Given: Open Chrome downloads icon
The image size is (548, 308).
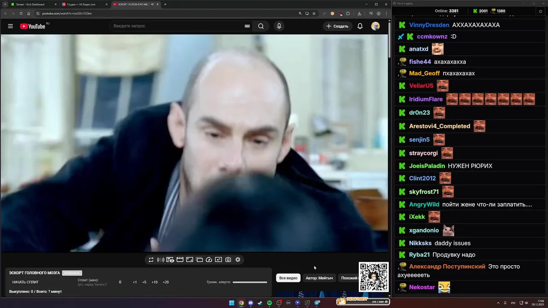Looking at the screenshot, I should coord(359,13).
